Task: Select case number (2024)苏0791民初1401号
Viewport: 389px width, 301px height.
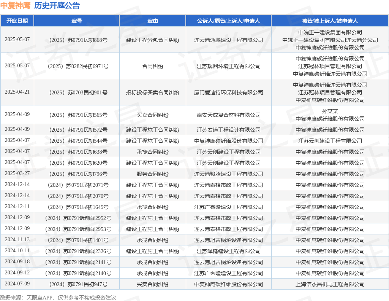Action: (x=78, y=240)
